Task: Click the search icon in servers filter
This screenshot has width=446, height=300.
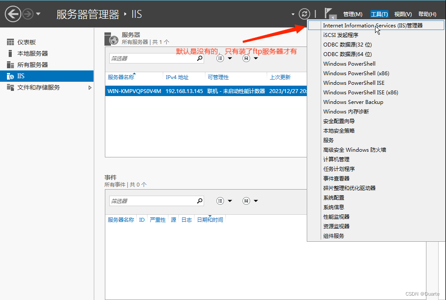Action: (200, 58)
